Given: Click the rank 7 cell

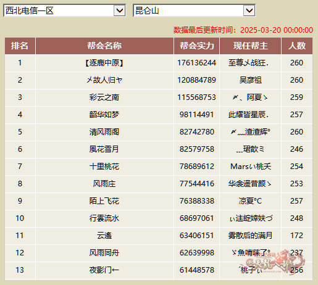Looking at the screenshot, I should pyautogui.click(x=20, y=167).
